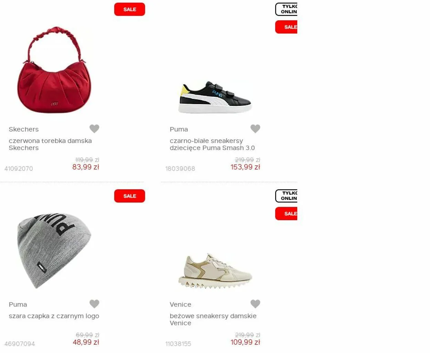Screen dimensions: 430x353
Task: Click heart icon for beige Venice sneakers
Action: pyautogui.click(x=255, y=304)
